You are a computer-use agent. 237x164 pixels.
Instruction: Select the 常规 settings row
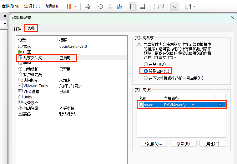click(71, 46)
